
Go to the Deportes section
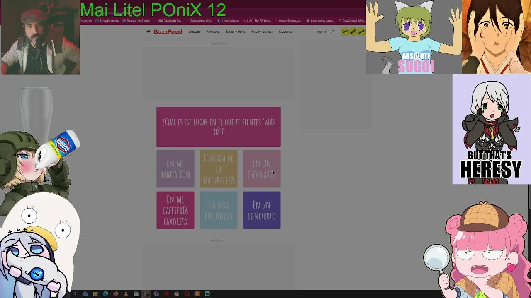tap(286, 31)
